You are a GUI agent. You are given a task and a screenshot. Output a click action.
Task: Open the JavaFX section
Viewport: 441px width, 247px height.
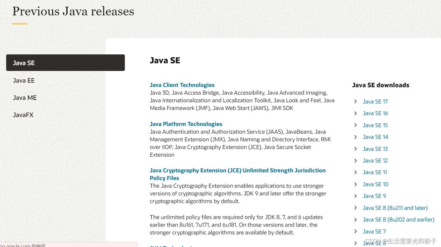tap(23, 115)
